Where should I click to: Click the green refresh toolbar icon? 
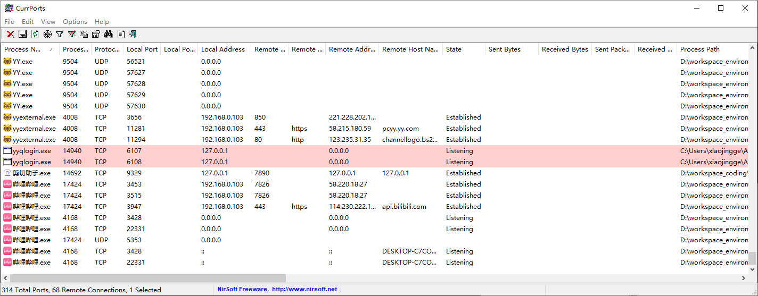point(35,34)
